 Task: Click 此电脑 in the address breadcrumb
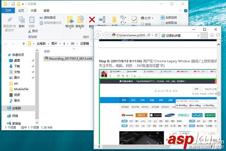(x=41, y=44)
